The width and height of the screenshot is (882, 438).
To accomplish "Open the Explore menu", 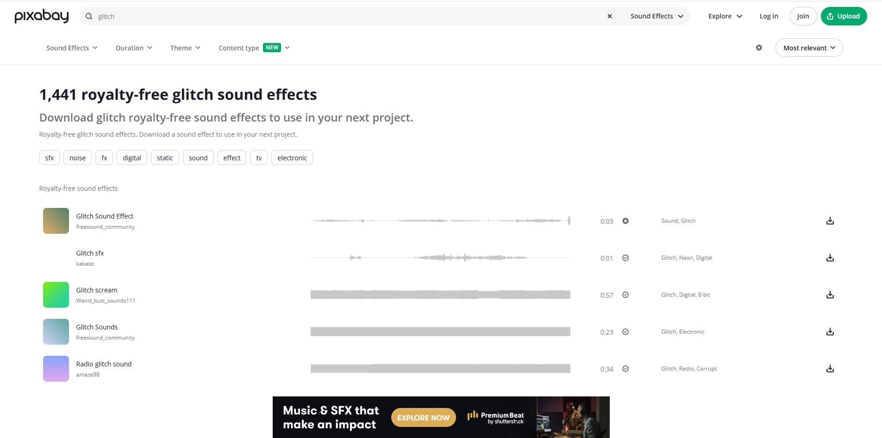I will coord(724,16).
